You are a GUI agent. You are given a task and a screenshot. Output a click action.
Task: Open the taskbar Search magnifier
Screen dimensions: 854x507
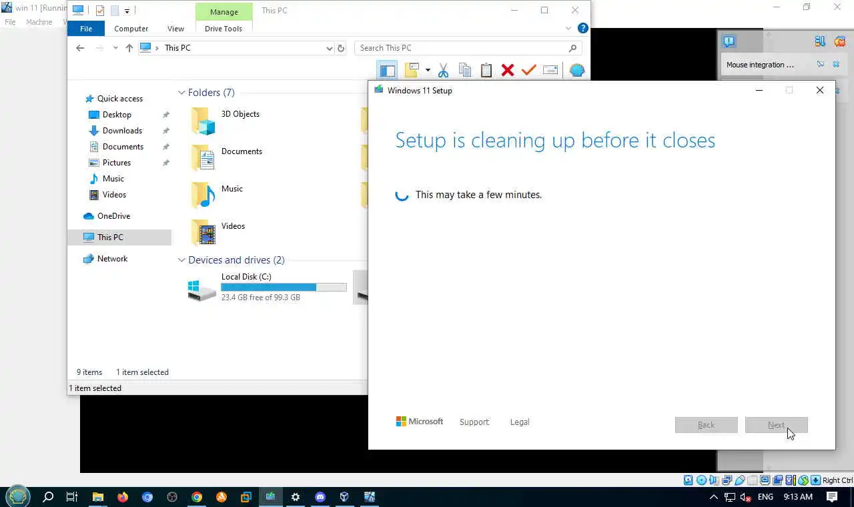tap(48, 497)
